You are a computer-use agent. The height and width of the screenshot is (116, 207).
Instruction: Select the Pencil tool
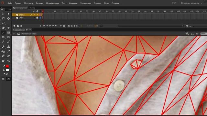3,42
